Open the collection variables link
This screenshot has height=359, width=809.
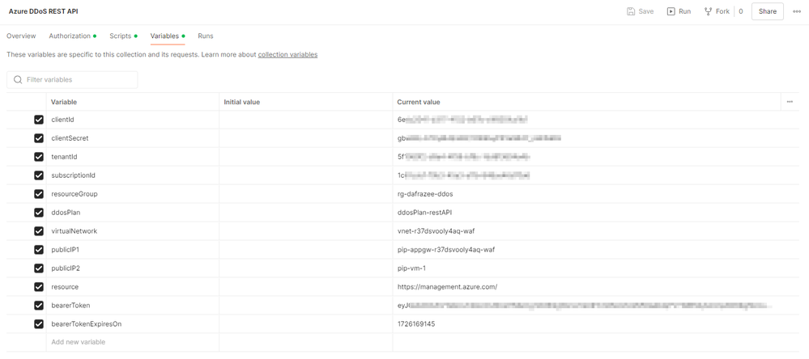tap(288, 54)
